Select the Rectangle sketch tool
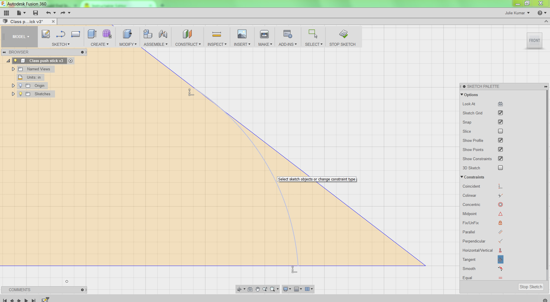The width and height of the screenshot is (550, 302). (x=76, y=34)
